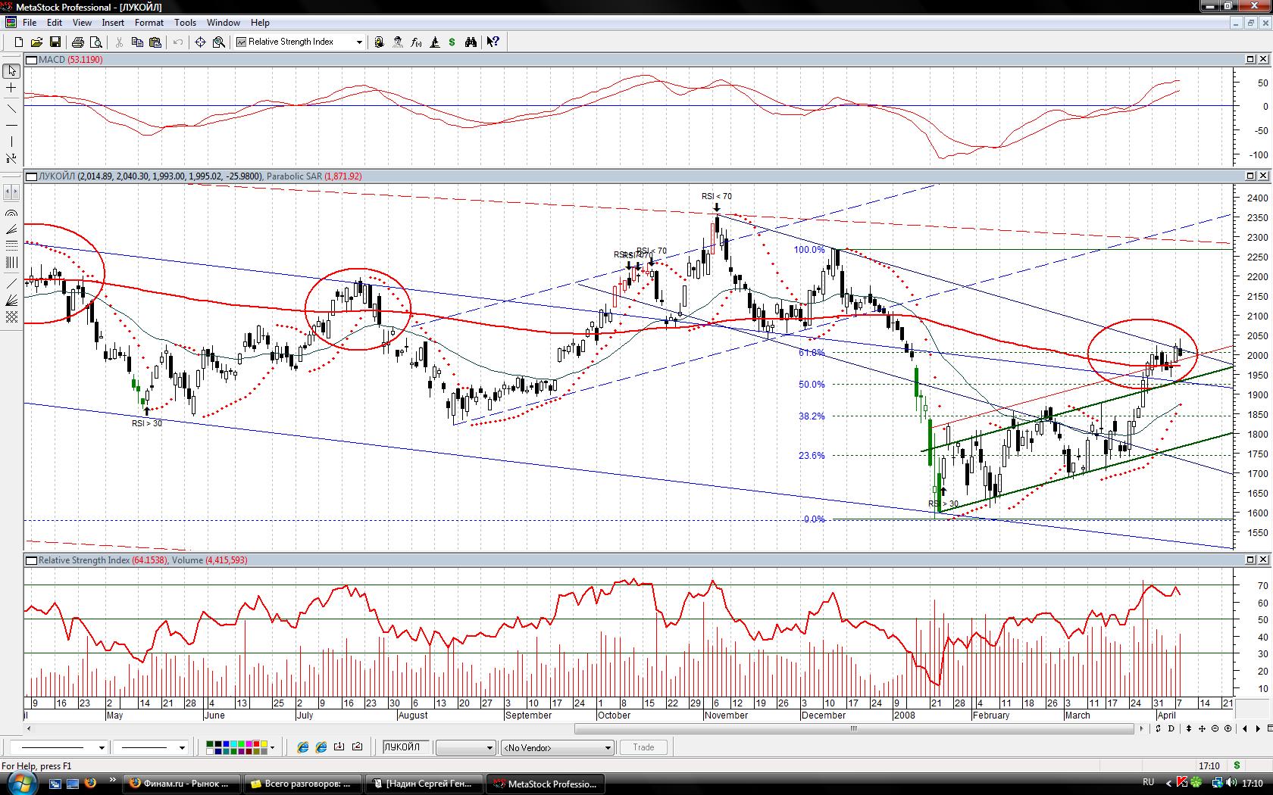Screen dimensions: 1273x795
Task: Maximize the ЛУКОЙЛ price inner window pane
Action: tap(1250, 176)
